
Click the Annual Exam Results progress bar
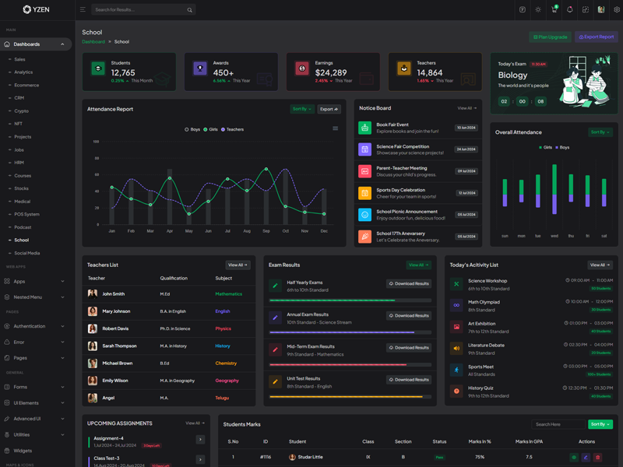point(350,332)
